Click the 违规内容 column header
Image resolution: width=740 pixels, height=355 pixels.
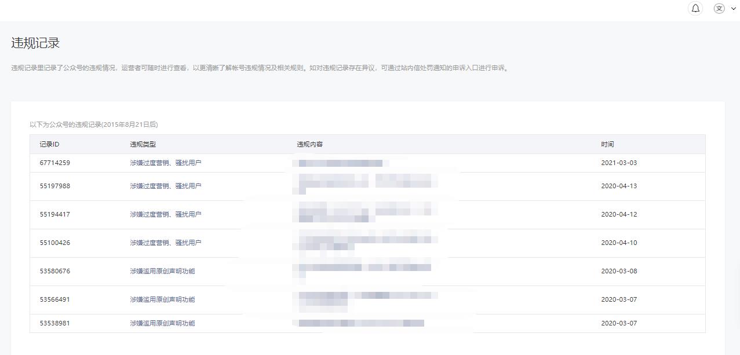click(309, 144)
